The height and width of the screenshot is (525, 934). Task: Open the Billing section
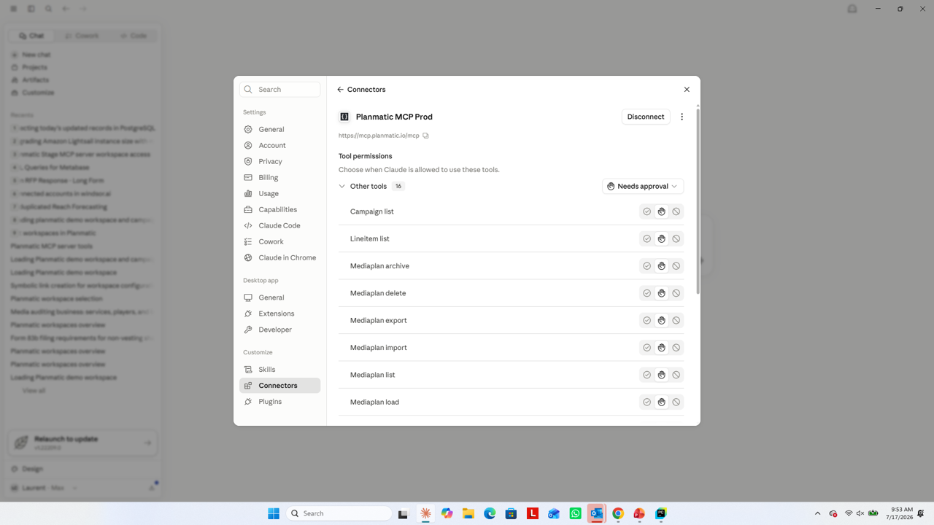tap(280, 177)
